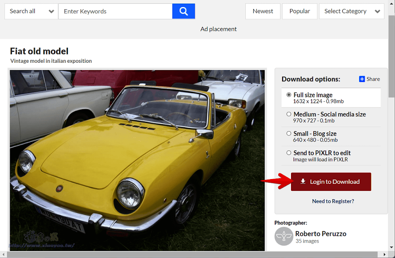This screenshot has height=258, width=395.
Task: Click the horizontal scrollbar left arrow
Action: [3, 254]
